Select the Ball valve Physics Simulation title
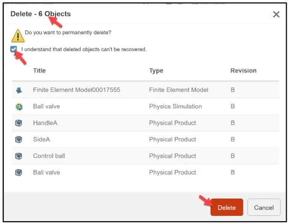The width and height of the screenshot is (288, 223). pos(46,106)
